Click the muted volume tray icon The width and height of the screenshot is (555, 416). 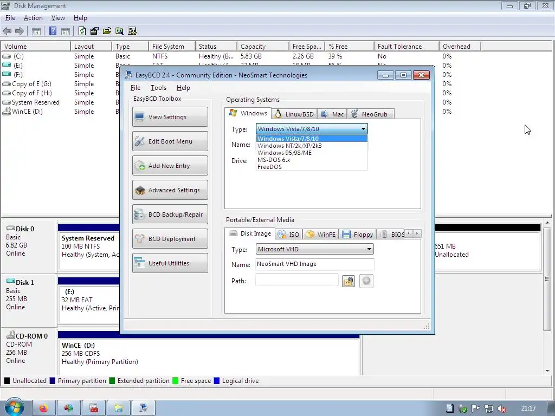coord(501,408)
